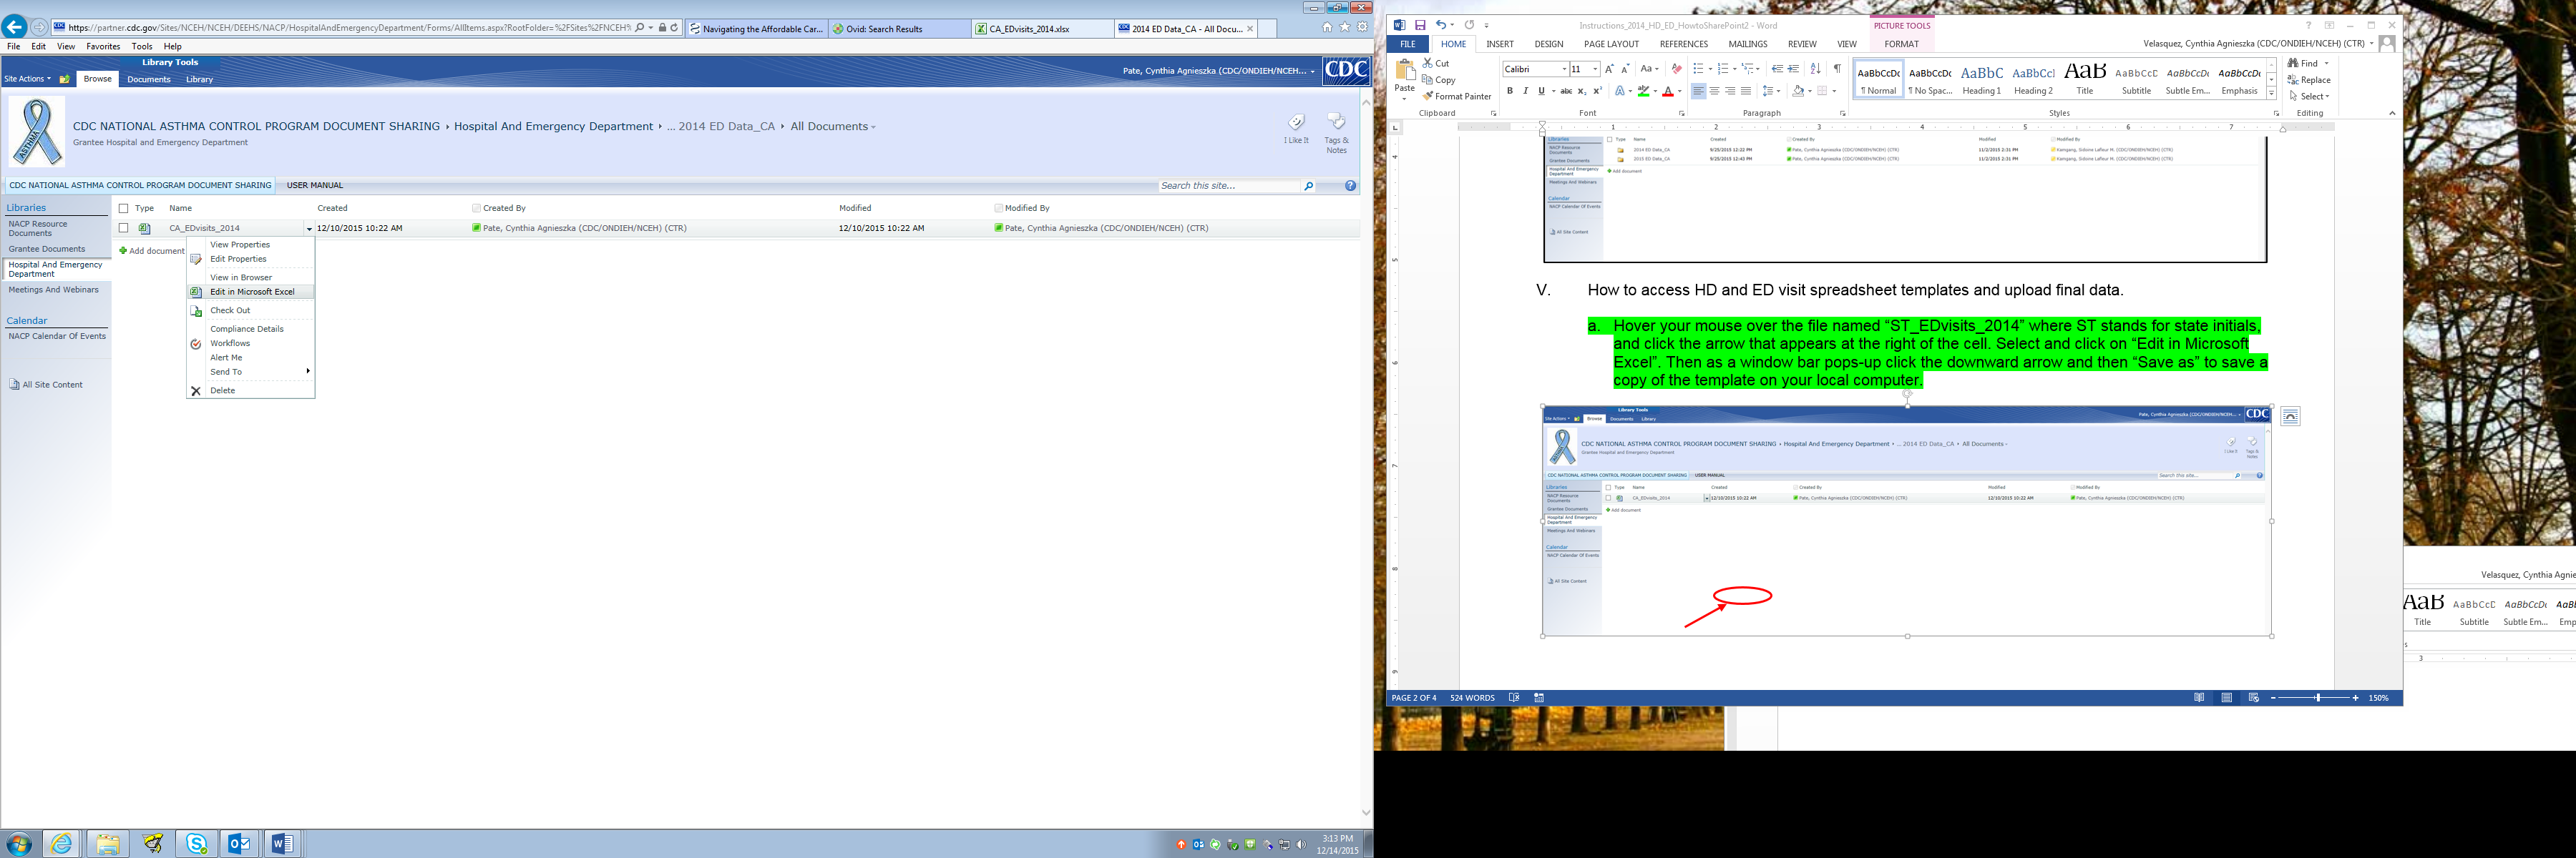2576x858 pixels.
Task: Click the Show/Hide paragraph marks icon
Action: pyautogui.click(x=1837, y=69)
